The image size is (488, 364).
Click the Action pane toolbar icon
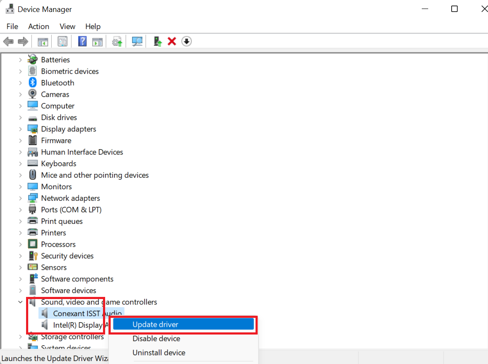pos(97,41)
